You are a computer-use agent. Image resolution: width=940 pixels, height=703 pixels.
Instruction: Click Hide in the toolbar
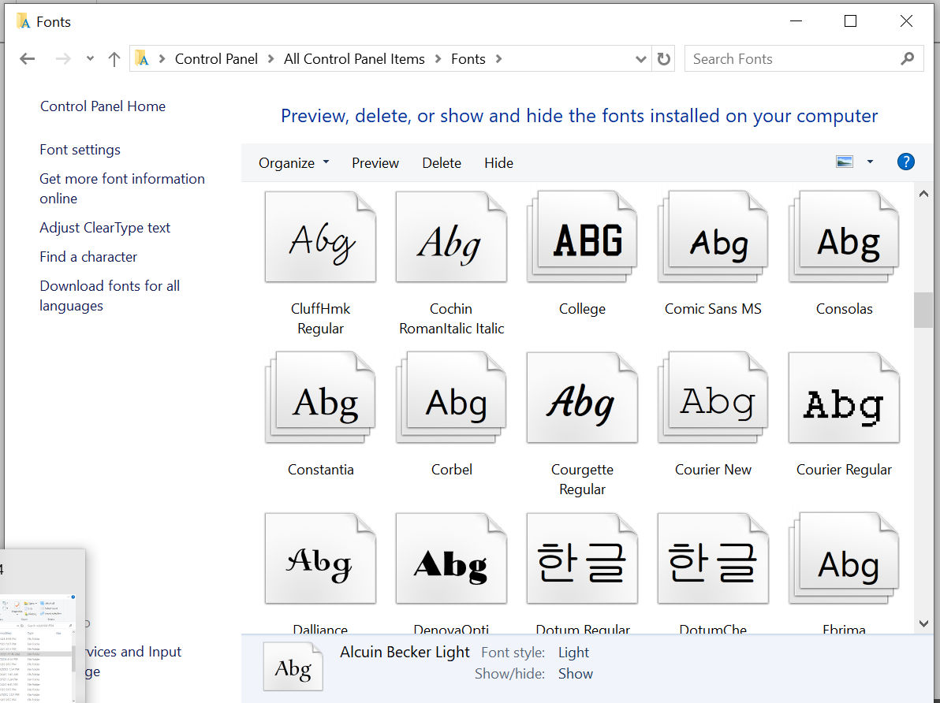click(498, 163)
